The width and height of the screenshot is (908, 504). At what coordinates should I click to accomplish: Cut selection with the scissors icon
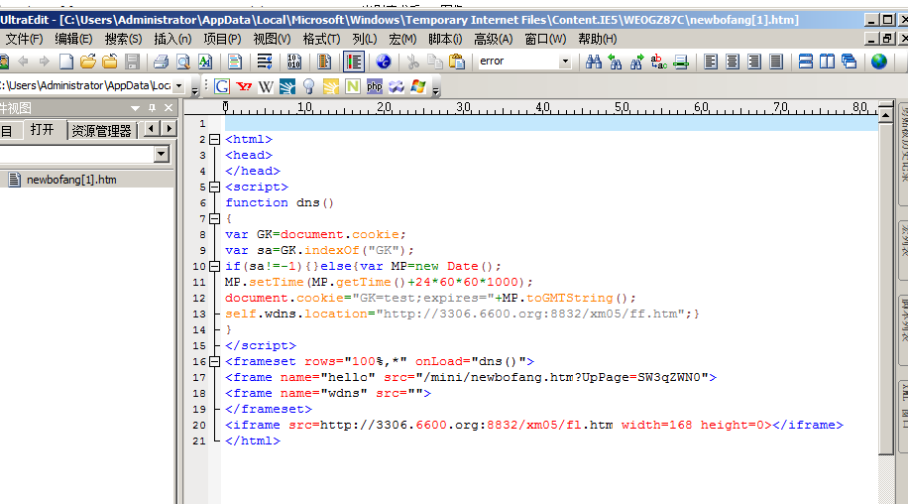tap(413, 62)
